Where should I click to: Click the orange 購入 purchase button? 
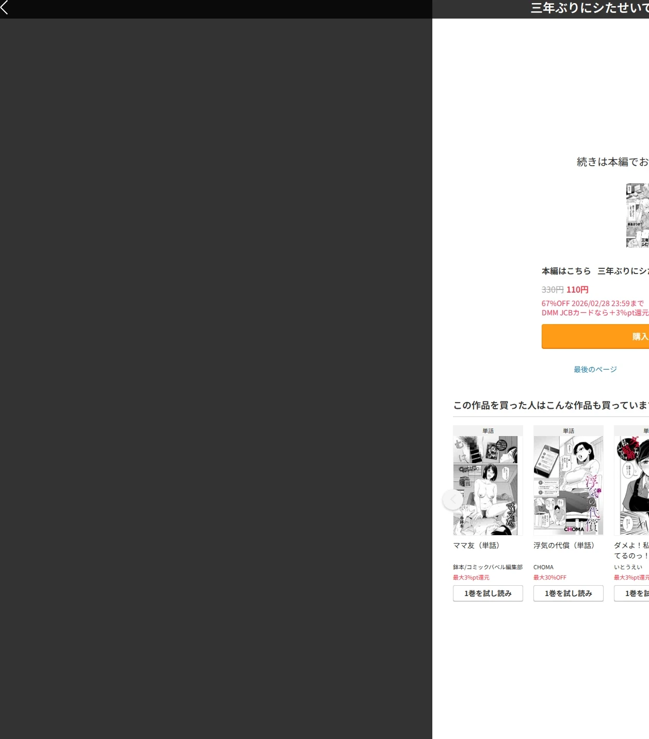[595, 336]
